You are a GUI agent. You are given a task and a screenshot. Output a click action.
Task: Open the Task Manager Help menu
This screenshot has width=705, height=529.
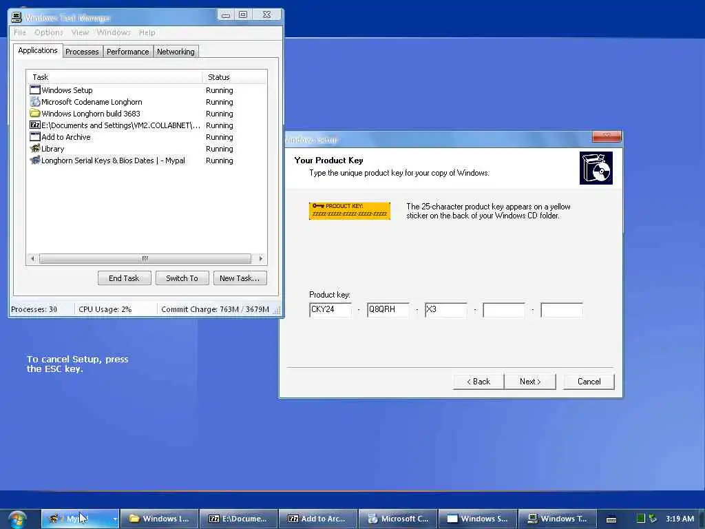[x=147, y=32]
